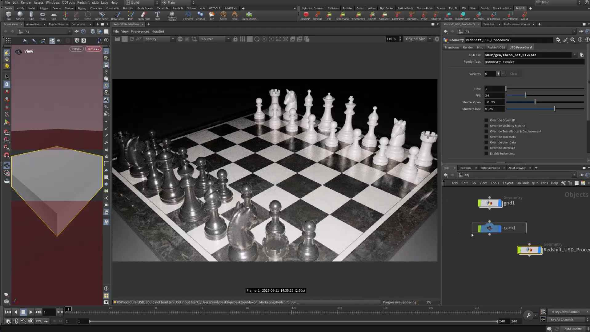
Task: Create a Sphere from the shelf
Action: click(x=20, y=16)
